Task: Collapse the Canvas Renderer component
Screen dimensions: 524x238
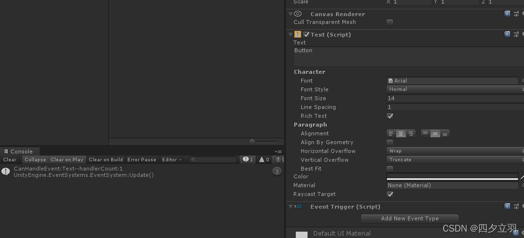Action: [x=290, y=14]
